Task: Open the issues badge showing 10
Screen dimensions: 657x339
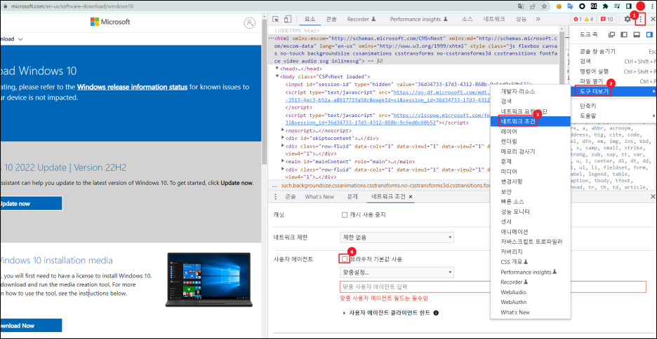Action: 606,19
